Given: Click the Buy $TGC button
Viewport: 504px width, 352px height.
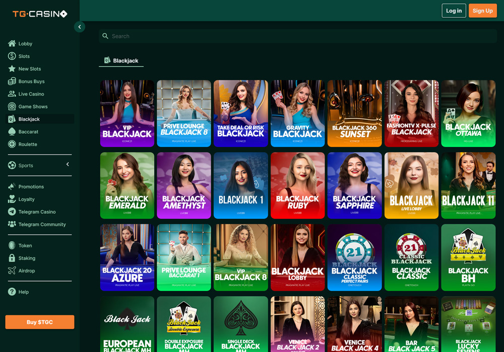Looking at the screenshot, I should 40,322.
